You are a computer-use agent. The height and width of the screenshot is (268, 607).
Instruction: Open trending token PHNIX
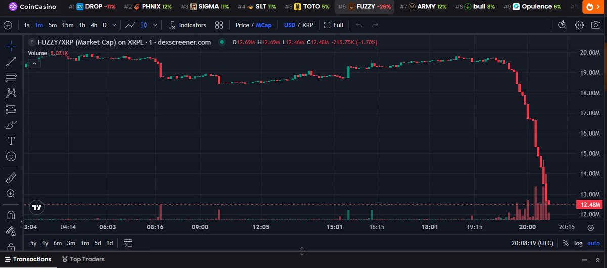149,7
